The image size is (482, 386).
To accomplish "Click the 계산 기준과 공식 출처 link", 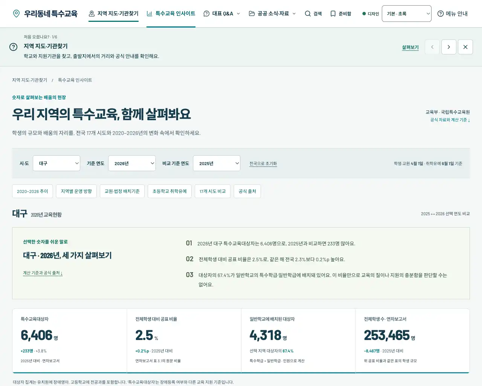I will point(43,273).
